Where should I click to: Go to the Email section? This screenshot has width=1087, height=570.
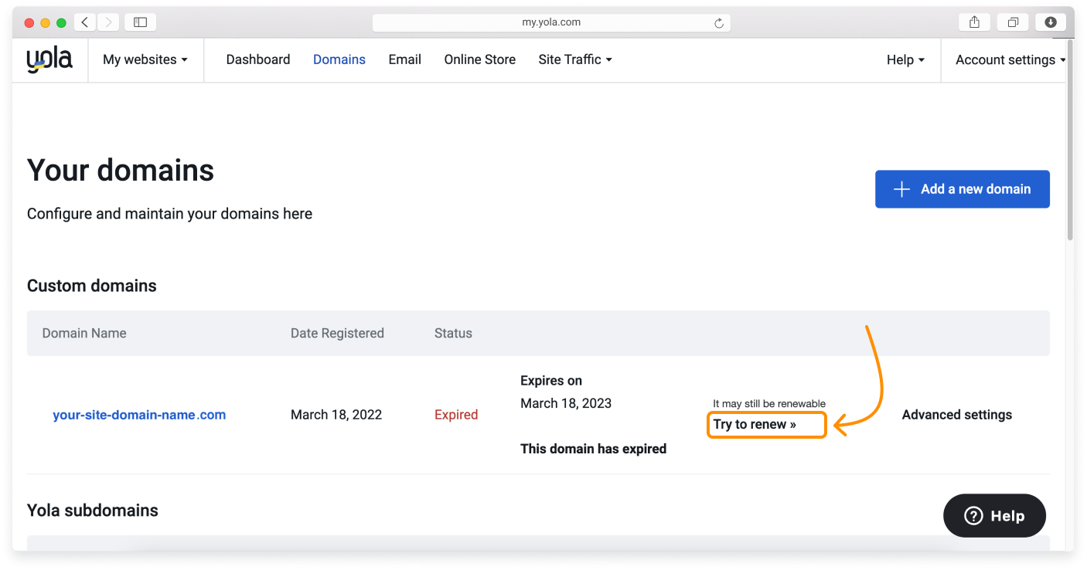tap(404, 59)
